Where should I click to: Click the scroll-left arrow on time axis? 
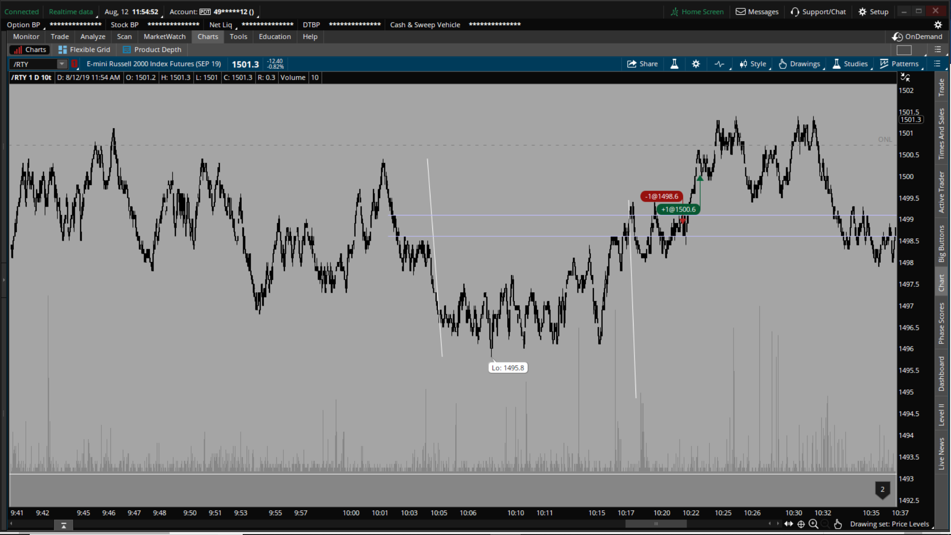point(11,523)
